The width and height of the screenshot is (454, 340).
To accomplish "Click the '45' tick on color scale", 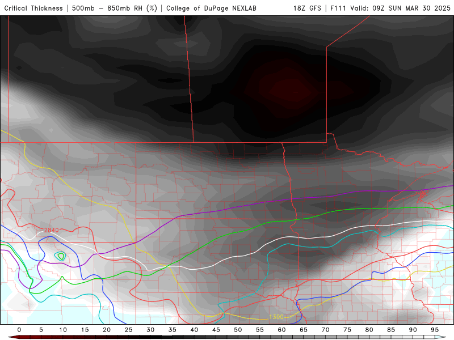I will [x=216, y=330].
